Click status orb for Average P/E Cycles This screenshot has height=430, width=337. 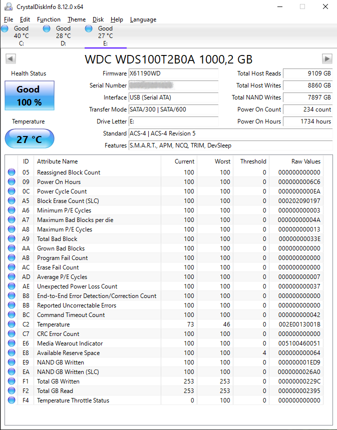point(12,276)
